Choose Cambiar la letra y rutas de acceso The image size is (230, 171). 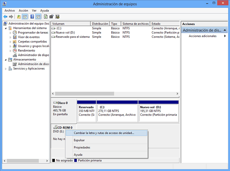(106, 133)
